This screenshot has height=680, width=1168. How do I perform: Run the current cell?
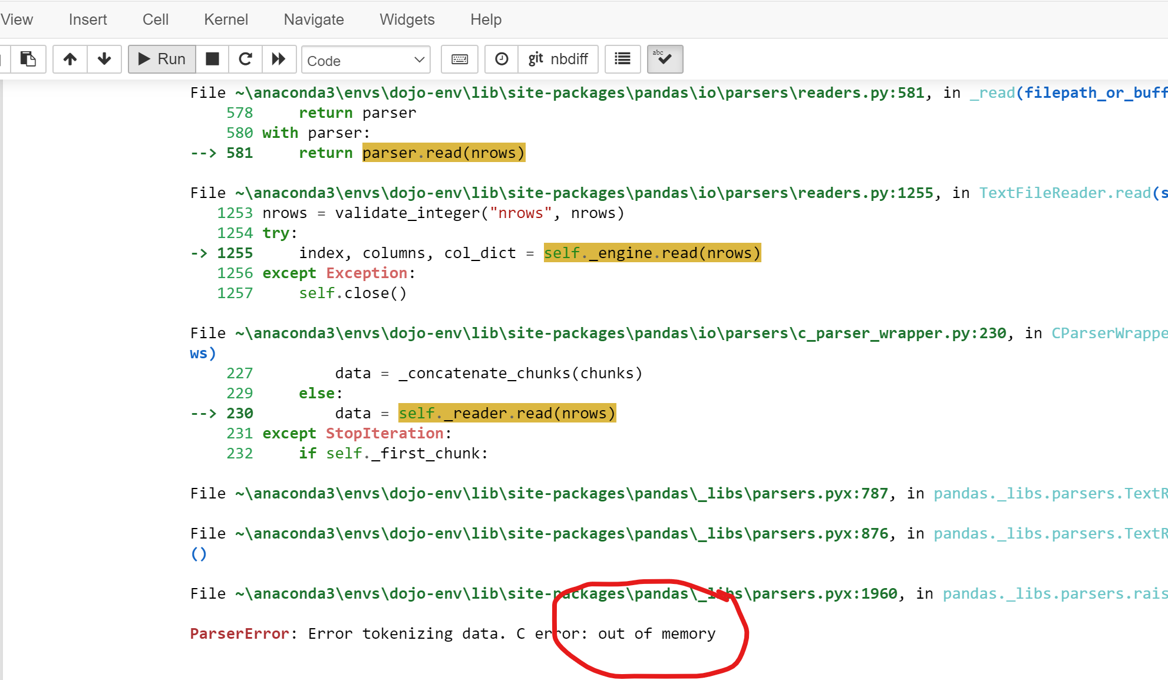click(x=161, y=59)
